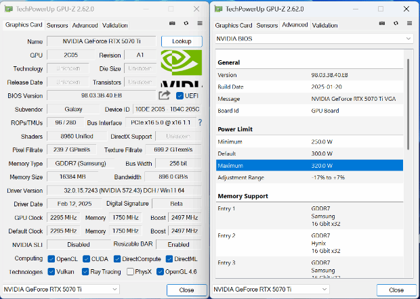Viewport: 420px width, 299px height.
Task: Click Memory Size field 16384 MB
Action: click(x=72, y=177)
